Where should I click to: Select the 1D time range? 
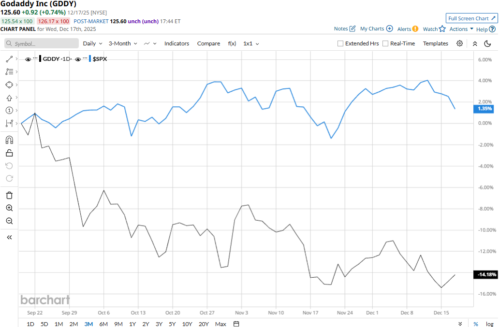30,324
